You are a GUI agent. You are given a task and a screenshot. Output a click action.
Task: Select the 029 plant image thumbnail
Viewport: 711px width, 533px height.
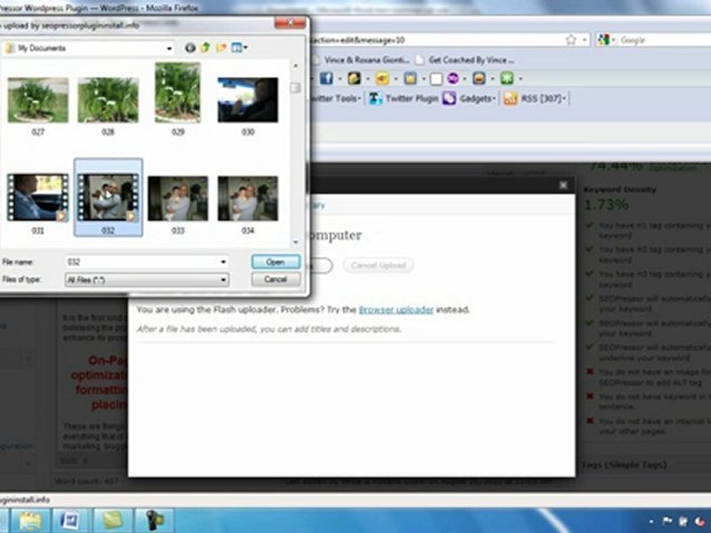[178, 93]
